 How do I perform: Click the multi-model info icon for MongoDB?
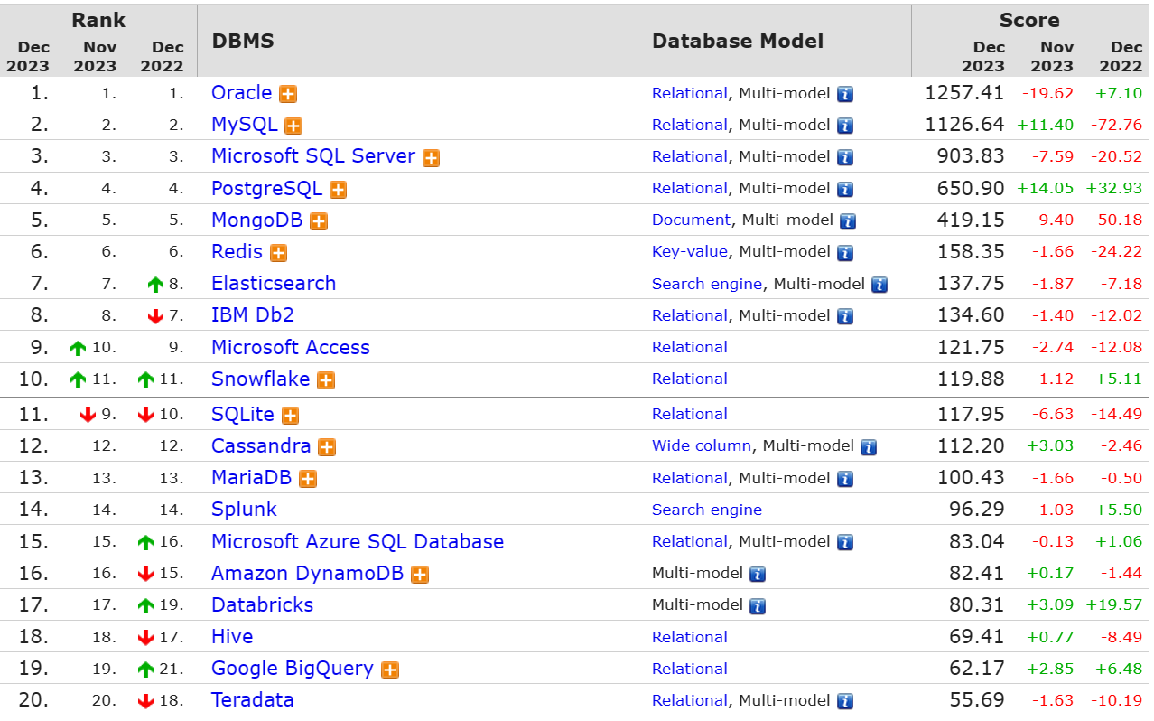(x=848, y=220)
